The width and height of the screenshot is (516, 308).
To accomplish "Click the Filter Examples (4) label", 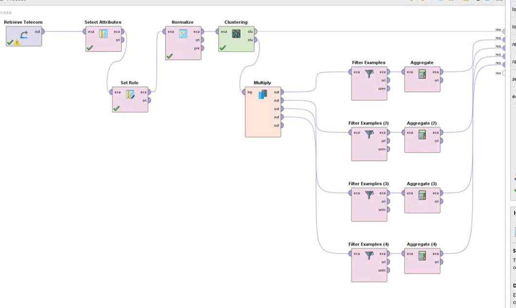I will 369,244.
